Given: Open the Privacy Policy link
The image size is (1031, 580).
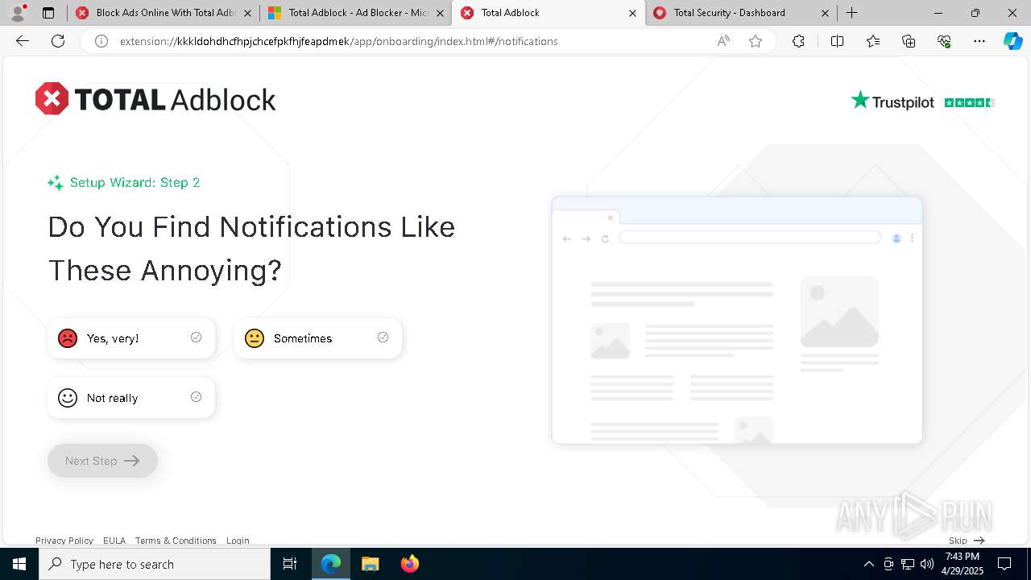Looking at the screenshot, I should [x=64, y=541].
